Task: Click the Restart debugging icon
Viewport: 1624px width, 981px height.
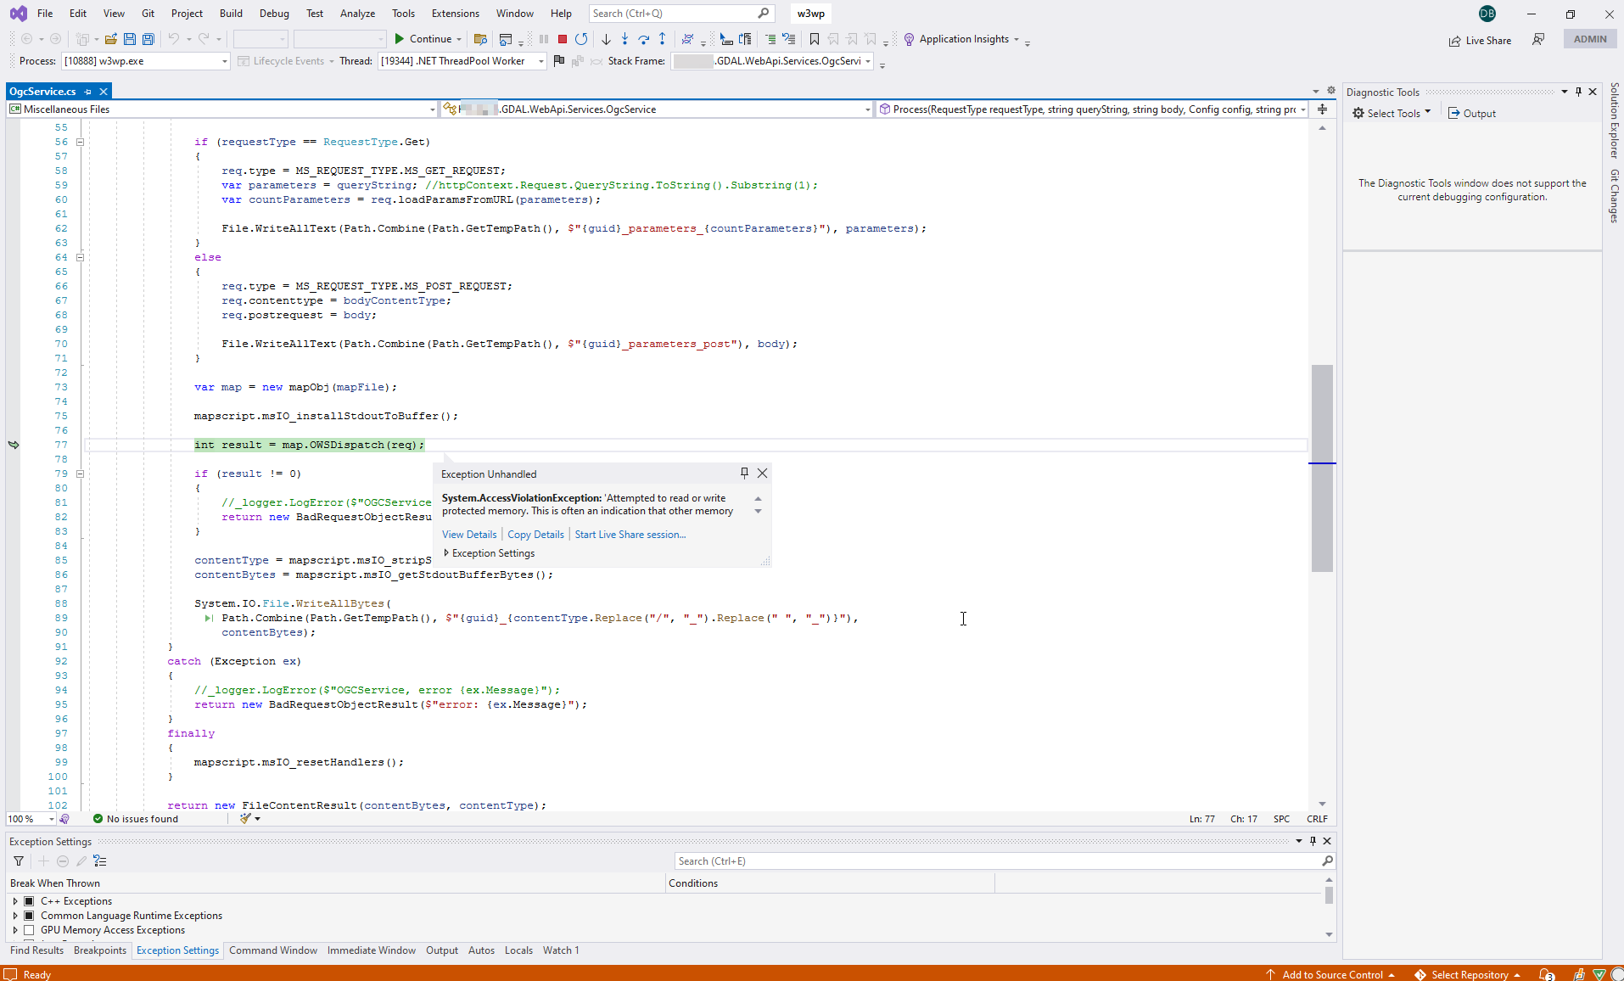Action: click(x=581, y=39)
